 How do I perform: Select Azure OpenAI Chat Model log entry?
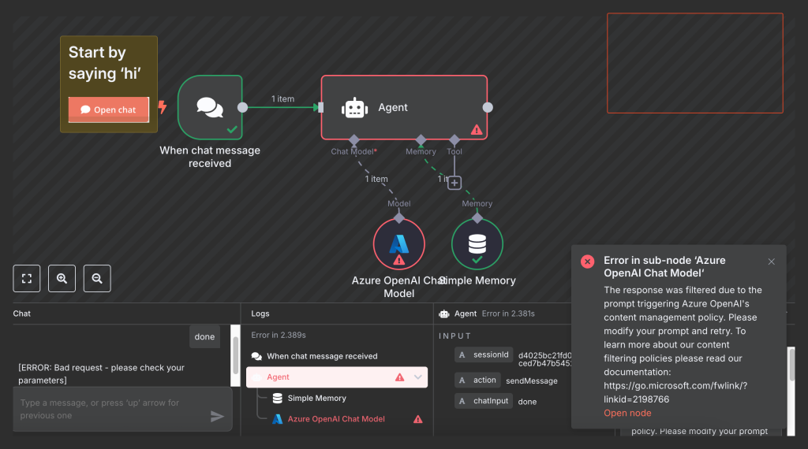tap(336, 419)
